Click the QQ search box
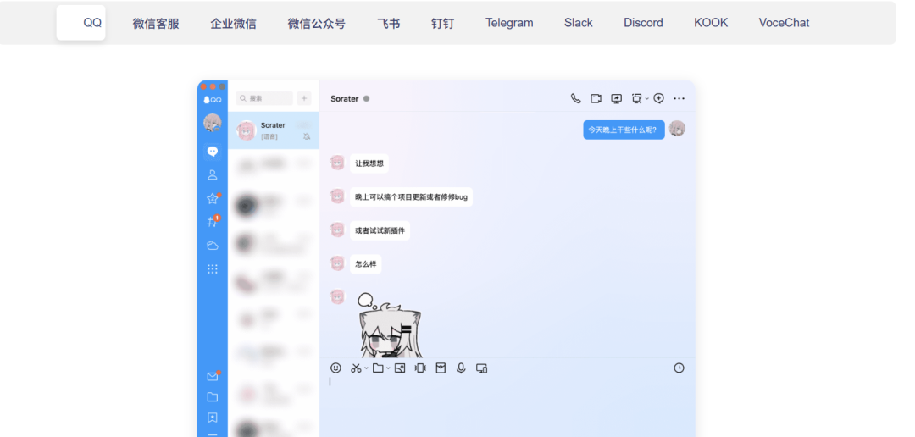The image size is (915, 437). 264,98
